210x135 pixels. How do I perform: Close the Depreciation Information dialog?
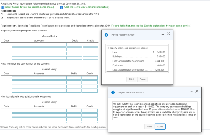point(197,91)
